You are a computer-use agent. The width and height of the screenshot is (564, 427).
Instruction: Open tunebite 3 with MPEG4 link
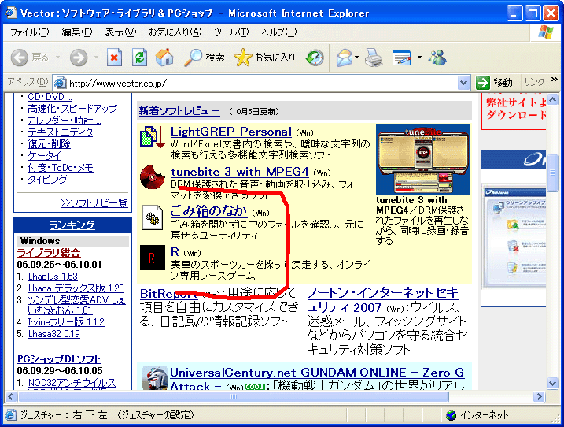[x=240, y=172]
